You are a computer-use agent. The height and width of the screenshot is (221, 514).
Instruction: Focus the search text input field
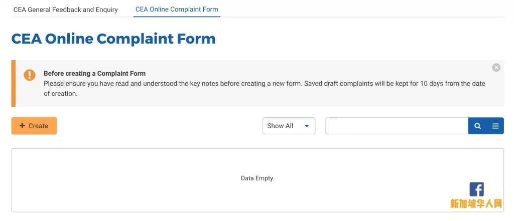pyautogui.click(x=397, y=126)
